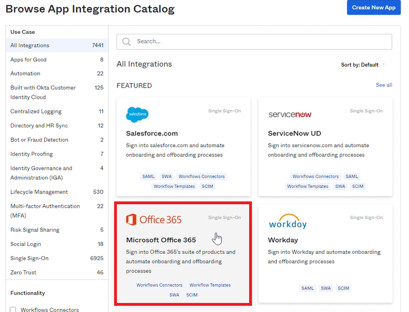This screenshot has height=312, width=409.
Task: Click the 7441 count next to All Integrations
Action: click(x=98, y=45)
